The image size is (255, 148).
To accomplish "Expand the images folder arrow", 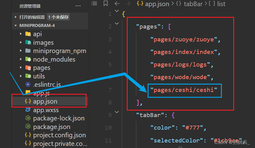I will [21, 42].
